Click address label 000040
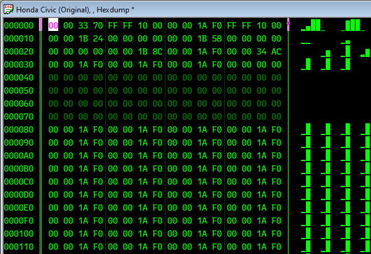The width and height of the screenshot is (371, 254). click(19, 77)
